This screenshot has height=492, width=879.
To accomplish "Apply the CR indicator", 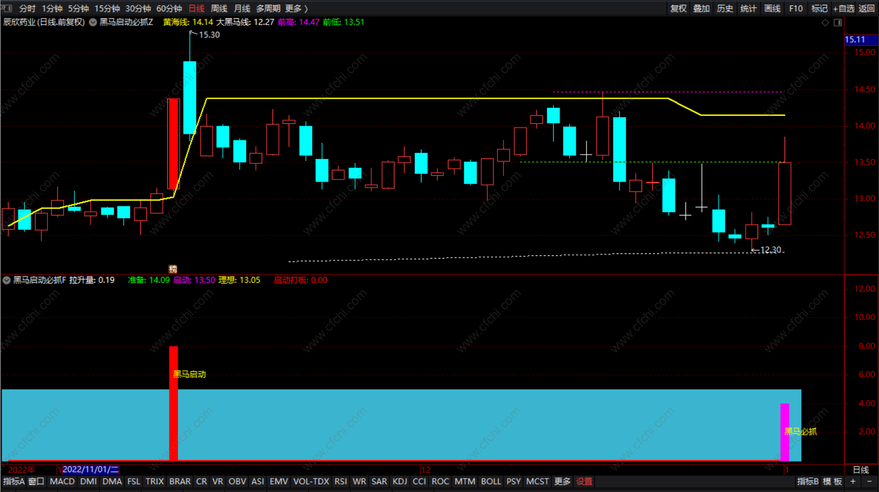I will [201, 482].
